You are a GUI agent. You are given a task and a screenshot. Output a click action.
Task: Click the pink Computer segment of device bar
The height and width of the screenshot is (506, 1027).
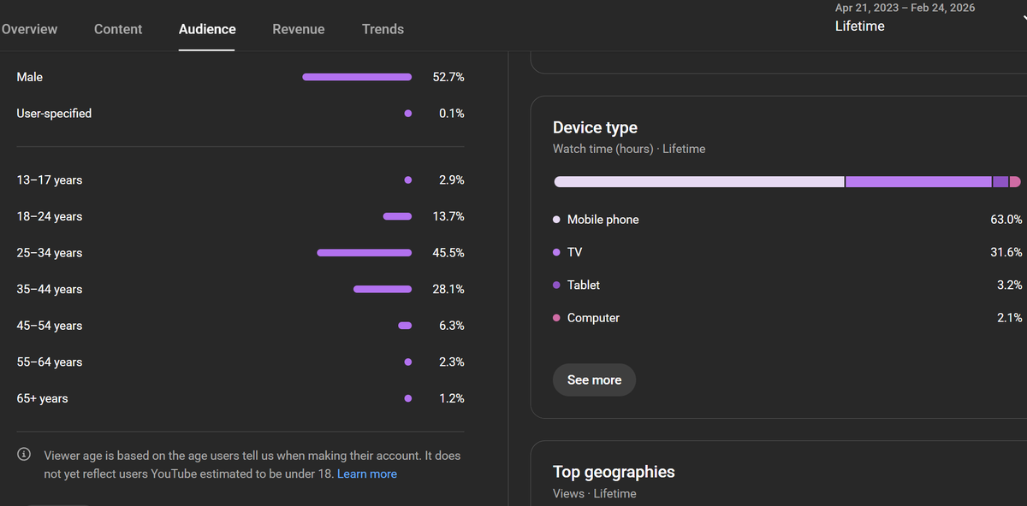click(1015, 182)
